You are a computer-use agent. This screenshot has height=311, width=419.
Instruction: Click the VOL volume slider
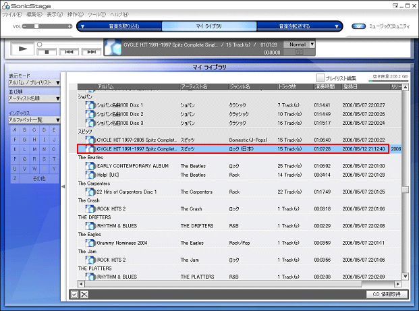coord(42,26)
